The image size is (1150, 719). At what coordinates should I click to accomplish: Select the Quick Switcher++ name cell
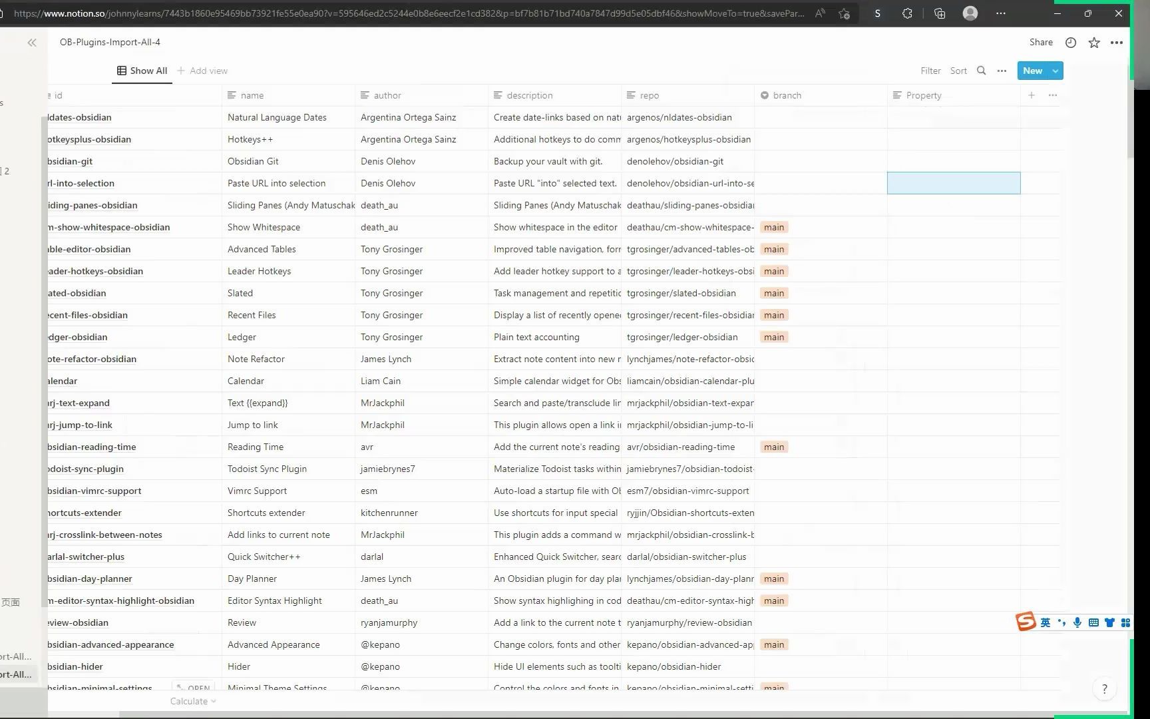tap(288, 557)
